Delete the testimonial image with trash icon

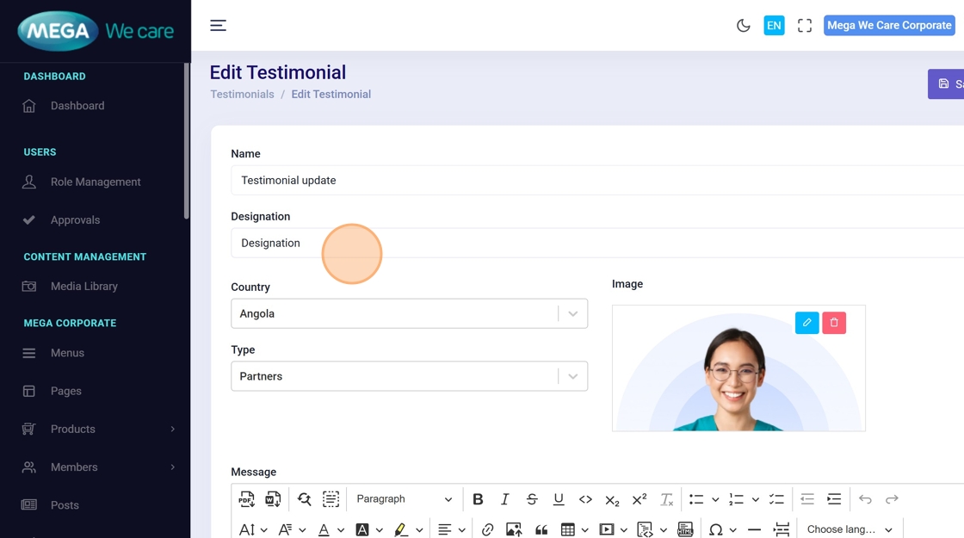(x=834, y=323)
